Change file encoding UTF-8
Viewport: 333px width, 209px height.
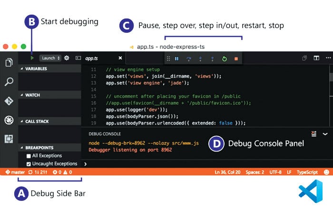pos(275,172)
